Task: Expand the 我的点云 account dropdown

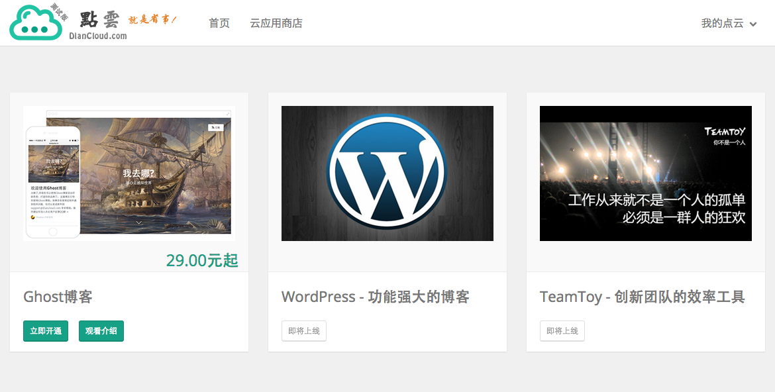Action: coord(729,23)
